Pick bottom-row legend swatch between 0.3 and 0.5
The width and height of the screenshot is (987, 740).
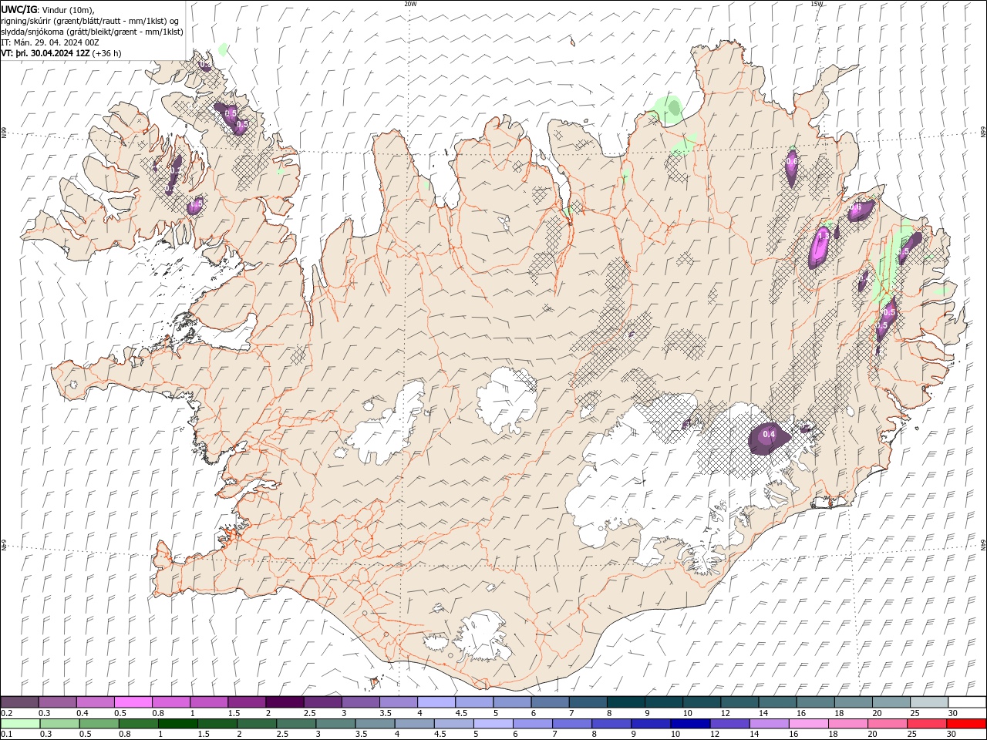click(59, 724)
